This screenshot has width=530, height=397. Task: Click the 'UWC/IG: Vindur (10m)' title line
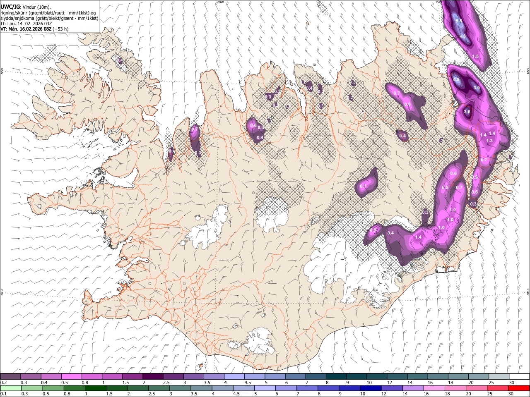pos(26,7)
